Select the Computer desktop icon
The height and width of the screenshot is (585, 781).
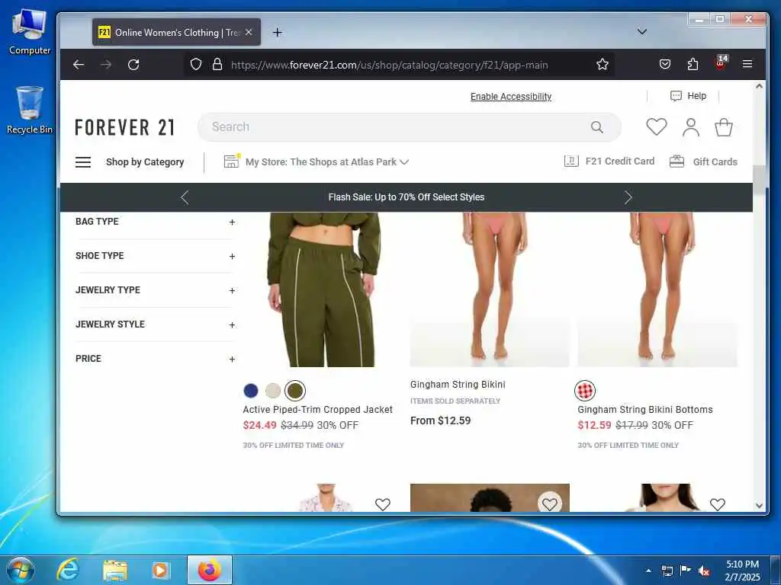point(30,32)
